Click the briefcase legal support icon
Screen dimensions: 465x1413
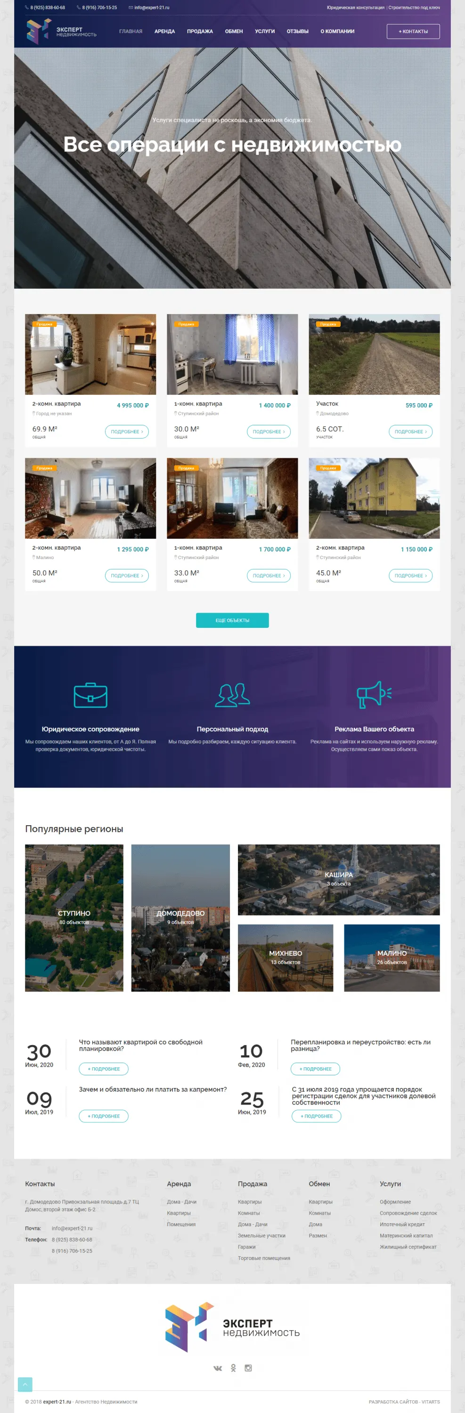(90, 695)
